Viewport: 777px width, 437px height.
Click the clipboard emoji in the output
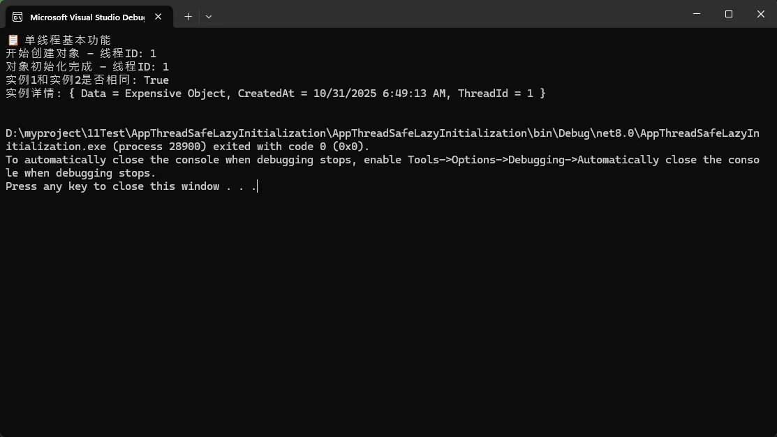click(13, 40)
